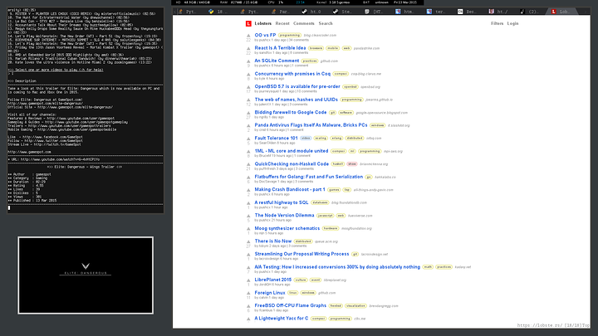Image resolution: width=598 pixels, height=336 pixels.
Task: Click the red Lobsters logo icon
Action: tap(247, 23)
